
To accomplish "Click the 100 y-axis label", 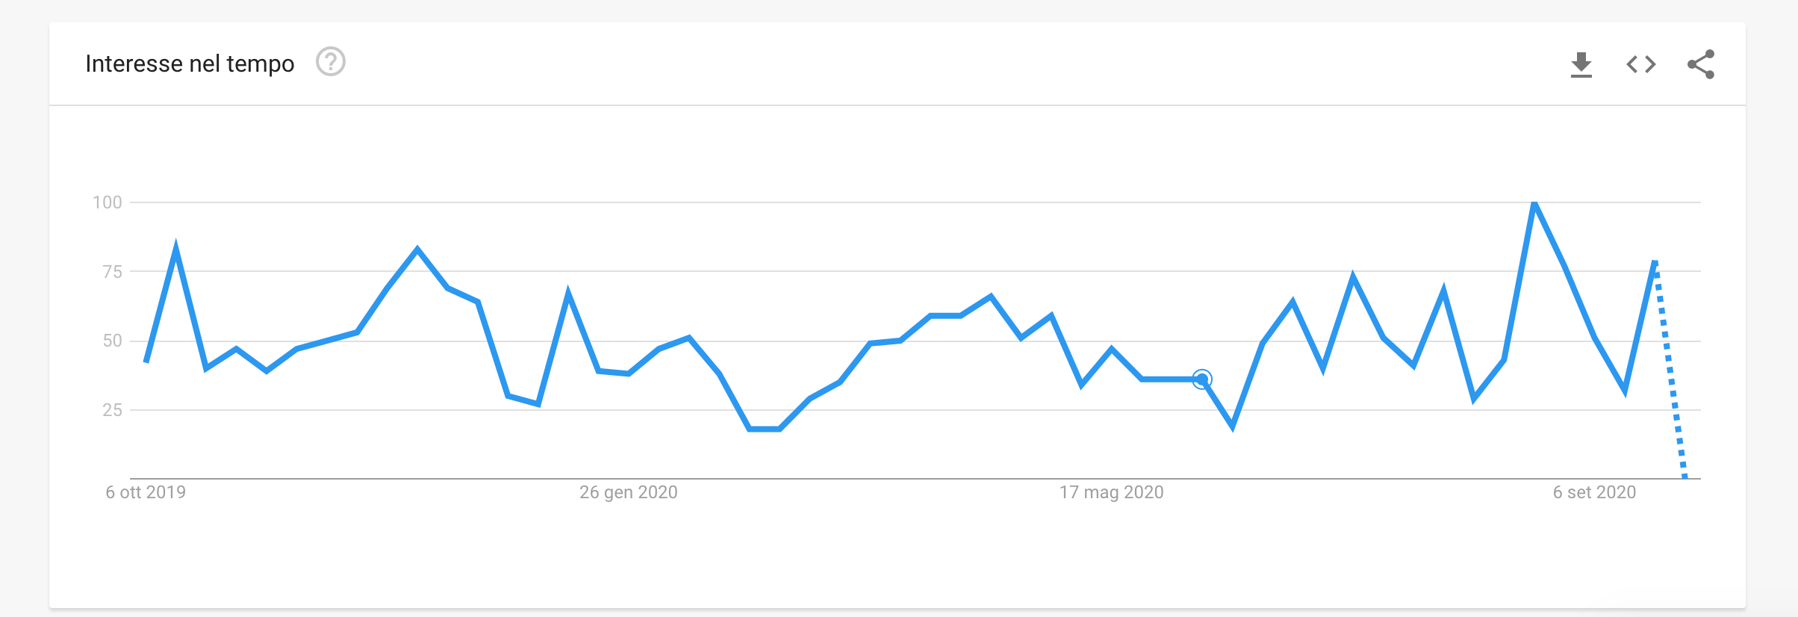I will 108,202.
